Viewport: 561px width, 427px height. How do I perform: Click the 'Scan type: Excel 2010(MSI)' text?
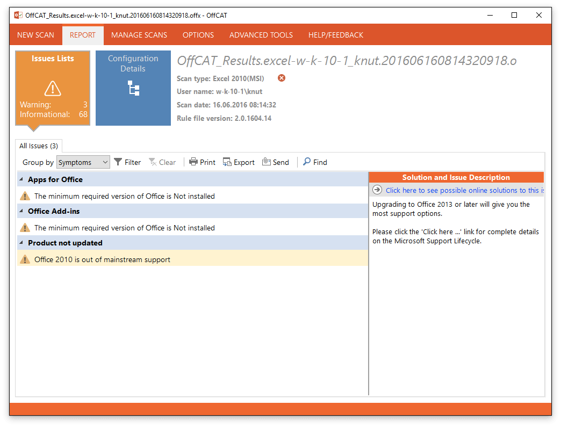pos(220,78)
